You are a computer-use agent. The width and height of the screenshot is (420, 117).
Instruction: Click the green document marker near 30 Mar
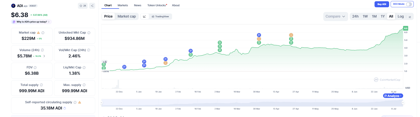pos(259,43)
